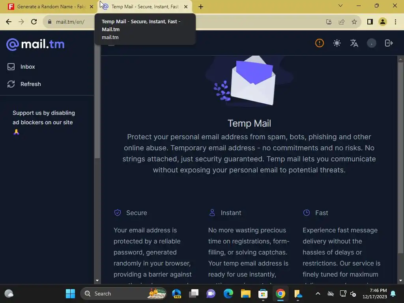Image resolution: width=404 pixels, height=303 pixels.
Task: Open the account avatar menu
Action: tap(372, 43)
